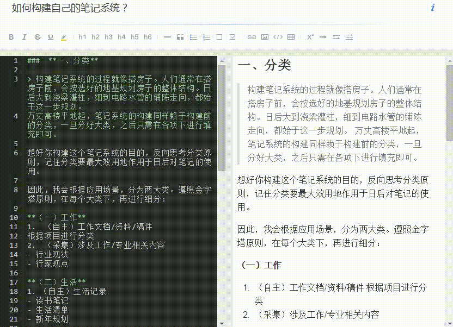This screenshot has width=453, height=327.
Task: Select the highlight pen tool
Action: (63, 37)
